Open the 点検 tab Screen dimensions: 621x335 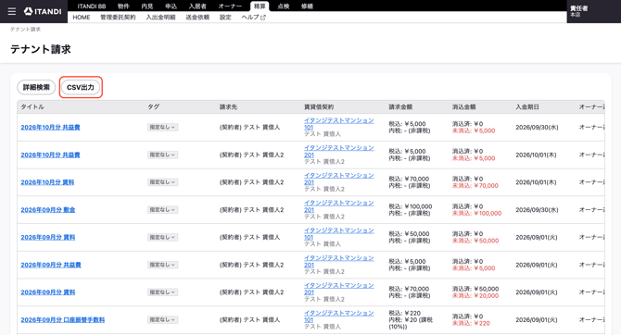284,6
